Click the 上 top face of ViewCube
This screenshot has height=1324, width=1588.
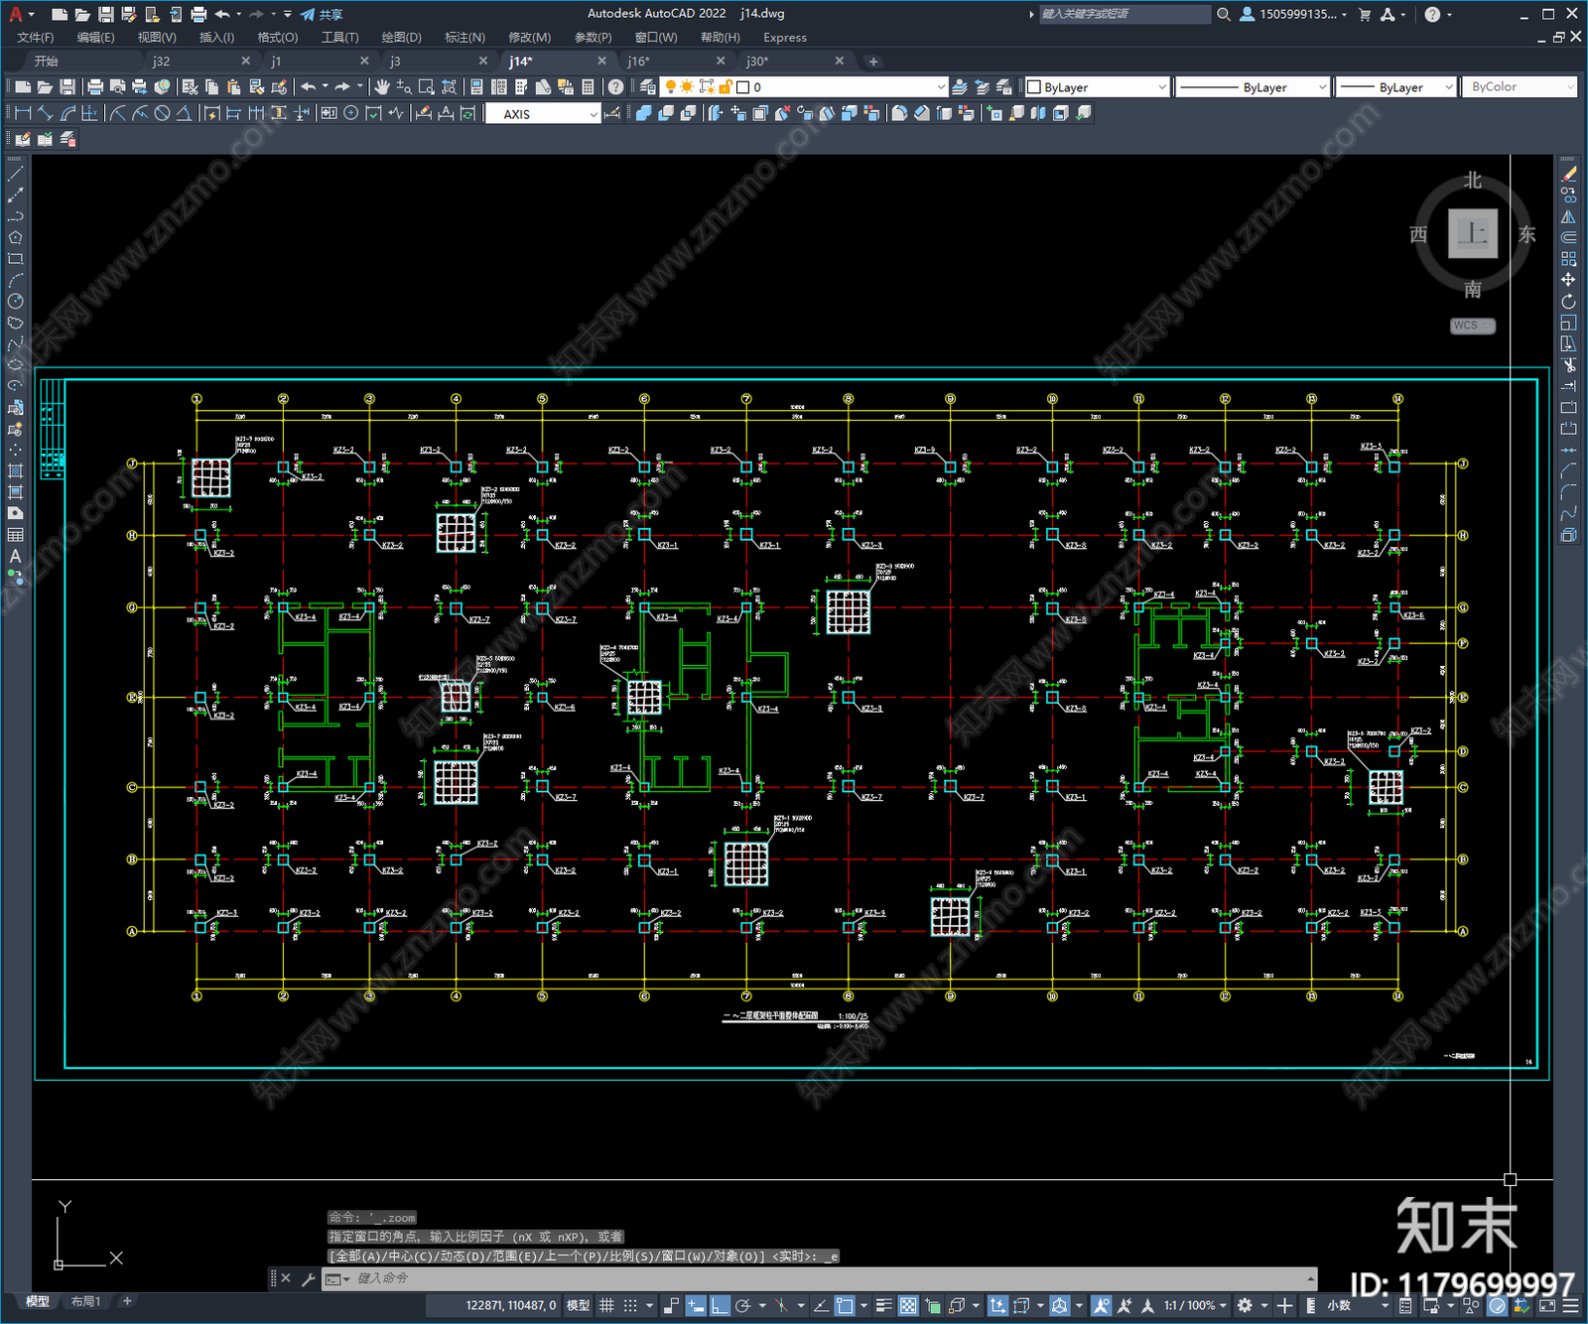pyautogui.click(x=1472, y=233)
